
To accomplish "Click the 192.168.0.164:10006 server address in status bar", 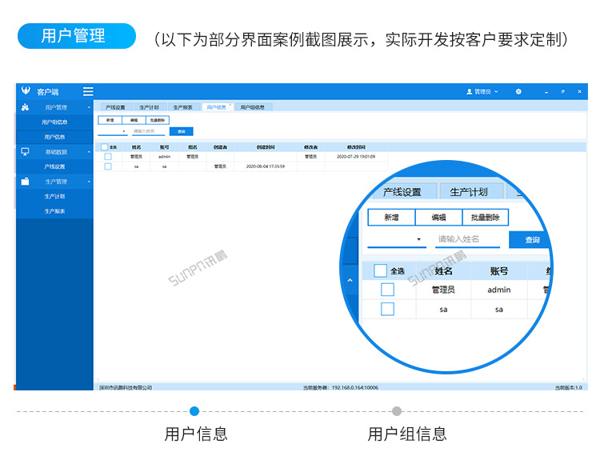I will point(355,387).
